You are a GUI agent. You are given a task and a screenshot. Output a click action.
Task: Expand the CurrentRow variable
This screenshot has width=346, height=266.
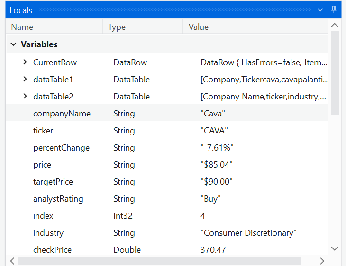[x=25, y=62]
